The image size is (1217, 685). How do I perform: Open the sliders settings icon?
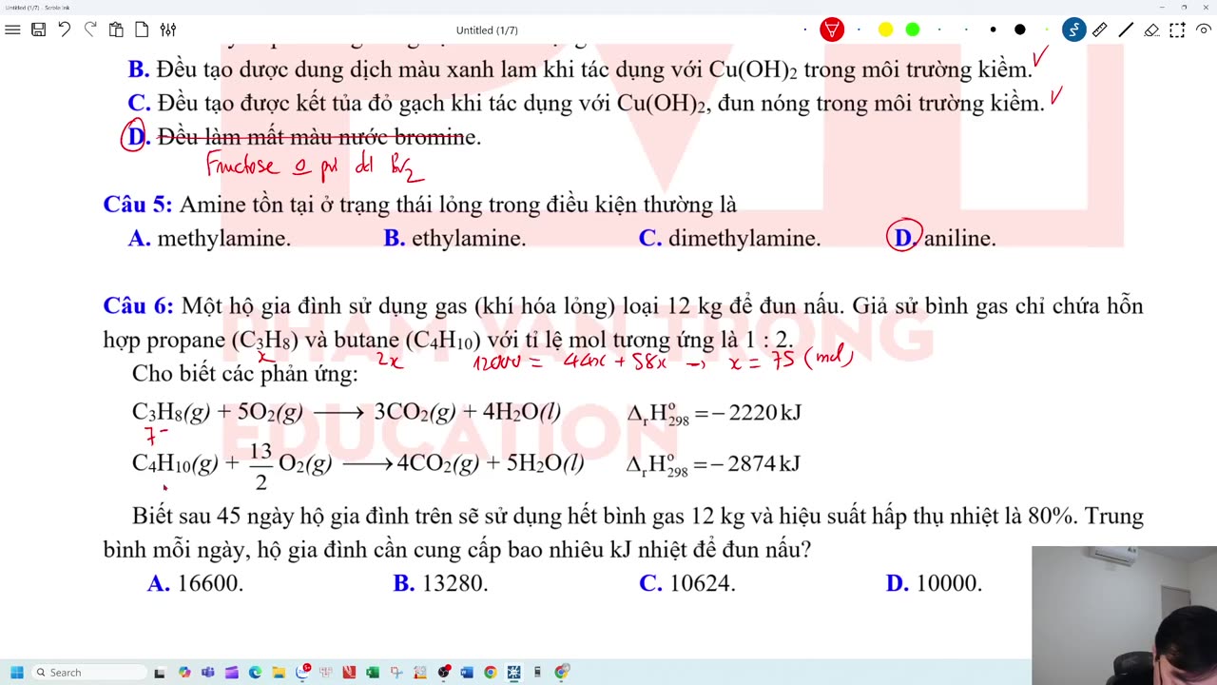tap(168, 29)
